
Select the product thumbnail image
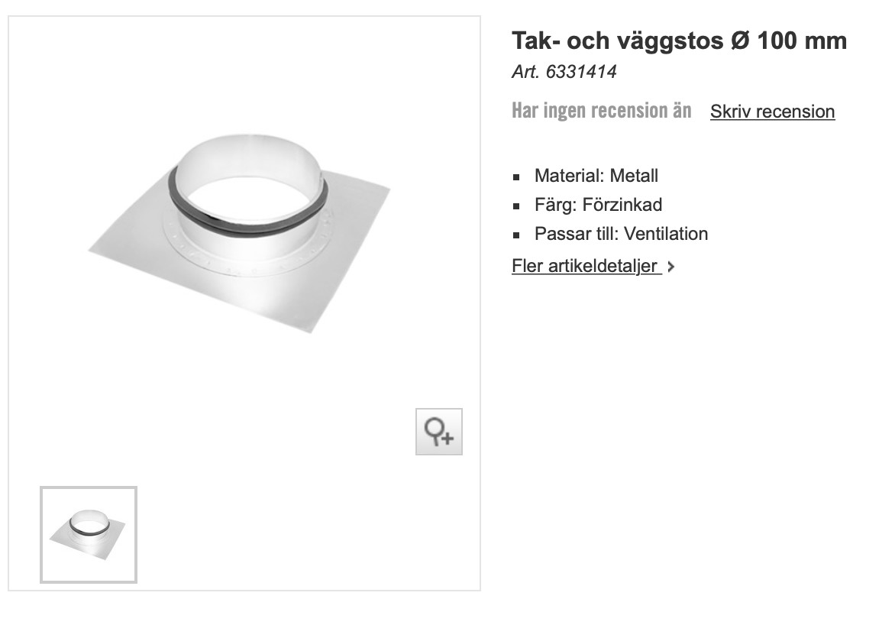[x=89, y=535]
